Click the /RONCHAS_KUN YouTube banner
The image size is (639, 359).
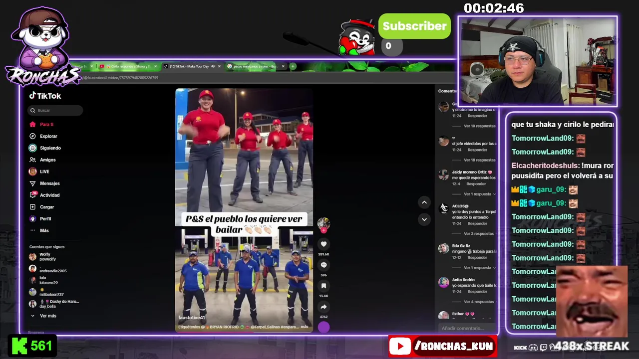[442, 347]
